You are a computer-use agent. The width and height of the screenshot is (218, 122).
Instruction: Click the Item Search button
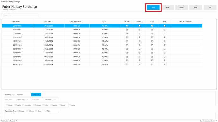[36, 95]
